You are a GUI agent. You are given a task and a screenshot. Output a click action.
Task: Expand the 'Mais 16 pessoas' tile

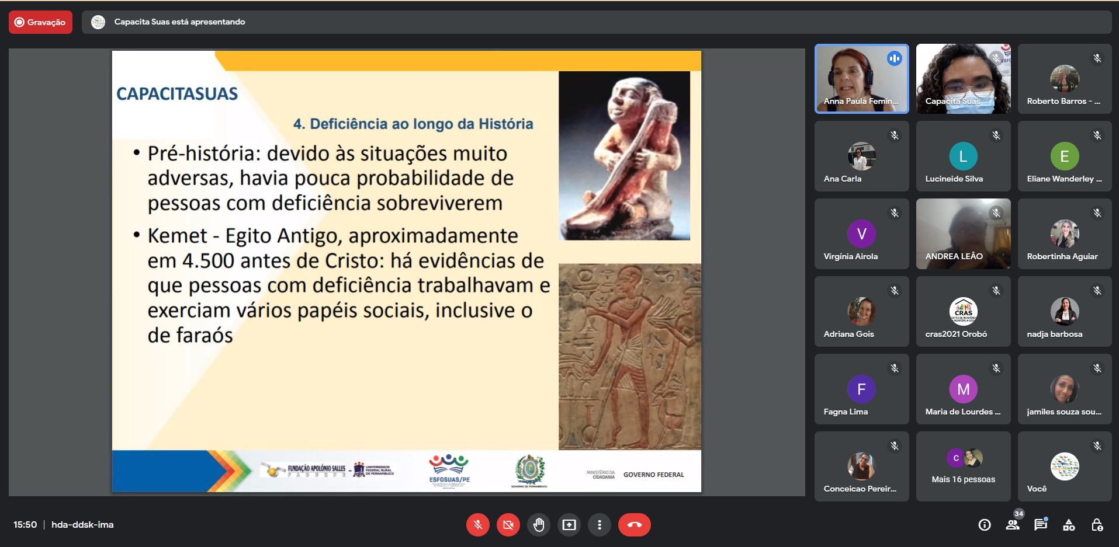tap(963, 466)
